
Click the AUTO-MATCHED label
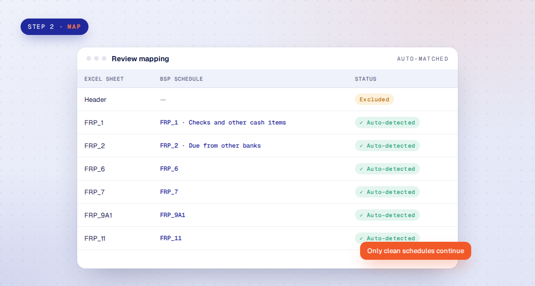(422, 59)
